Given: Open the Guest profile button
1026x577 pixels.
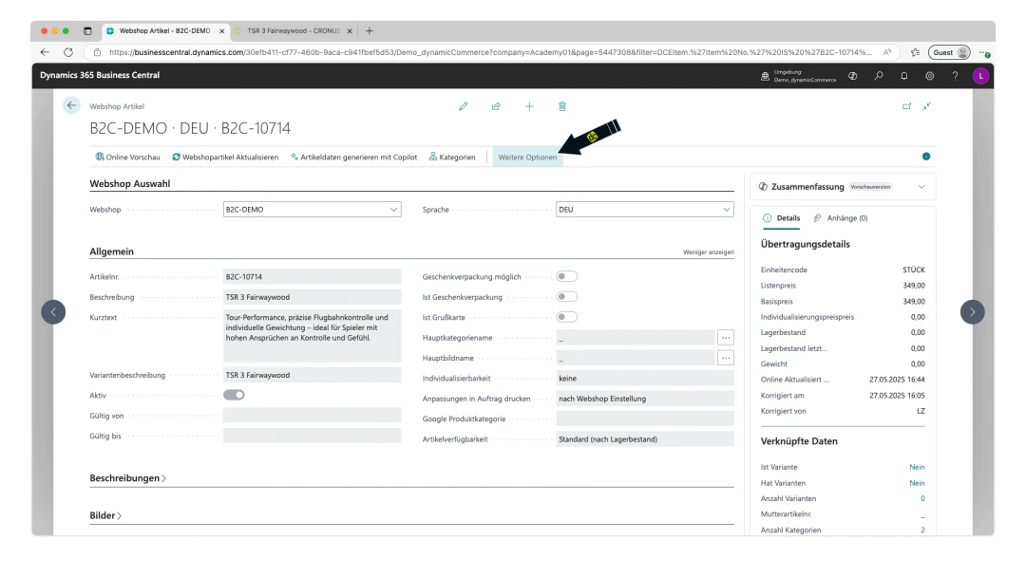Looking at the screenshot, I should coord(949,52).
